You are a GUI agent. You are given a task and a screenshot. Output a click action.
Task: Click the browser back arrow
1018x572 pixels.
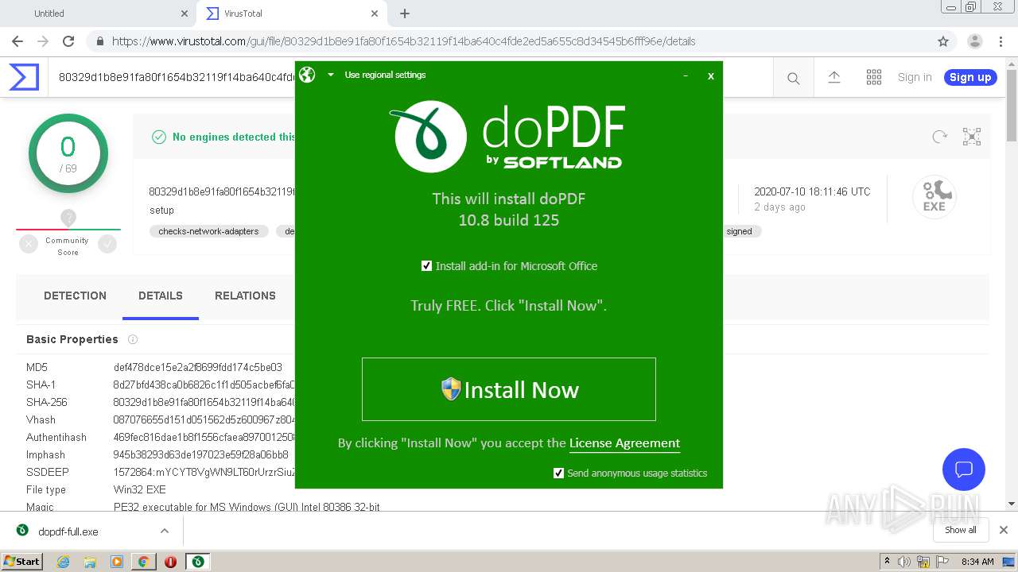(17, 41)
